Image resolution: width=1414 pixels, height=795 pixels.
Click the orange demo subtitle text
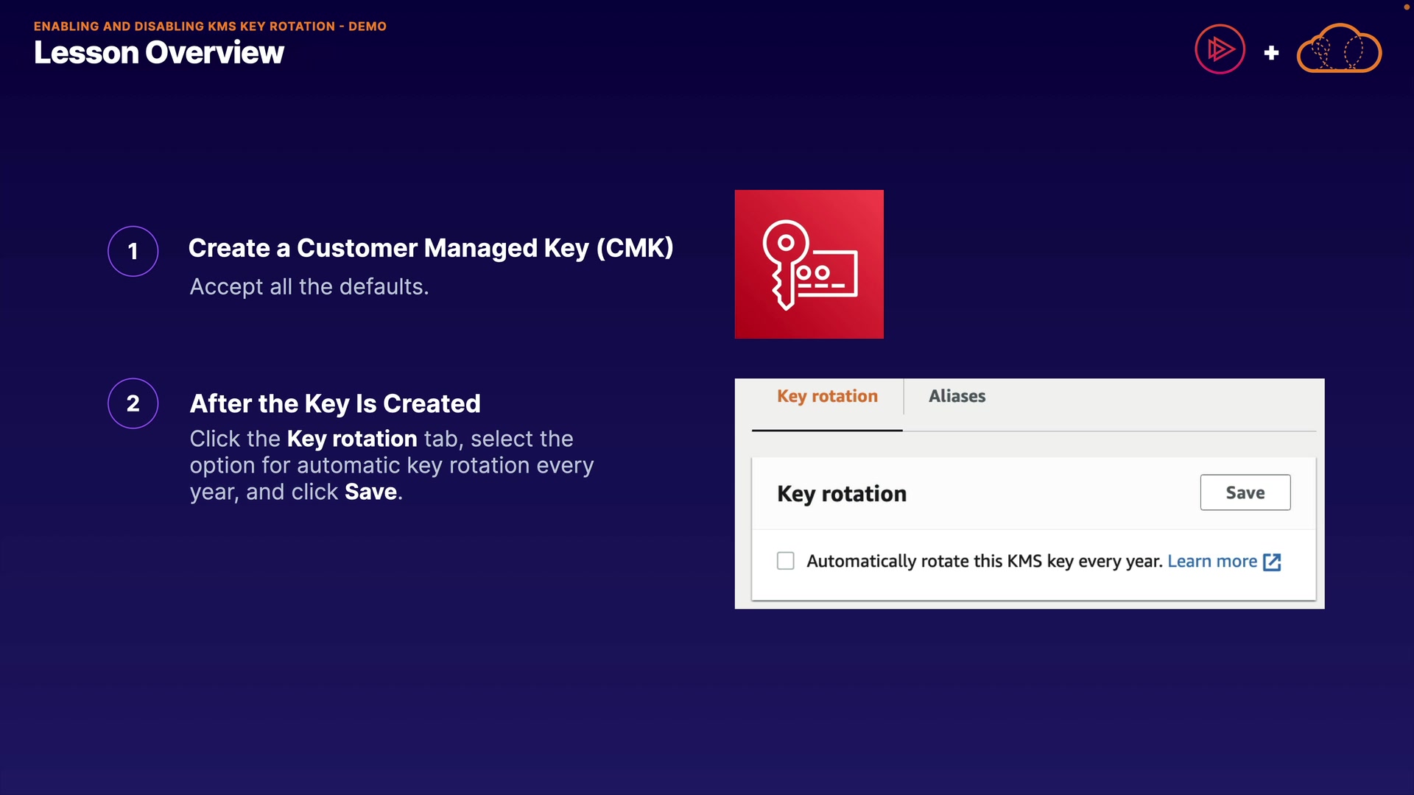tap(210, 26)
